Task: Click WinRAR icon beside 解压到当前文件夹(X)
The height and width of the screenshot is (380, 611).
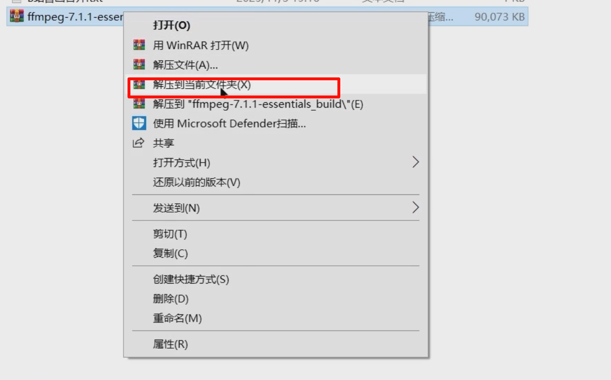Action: (139, 84)
